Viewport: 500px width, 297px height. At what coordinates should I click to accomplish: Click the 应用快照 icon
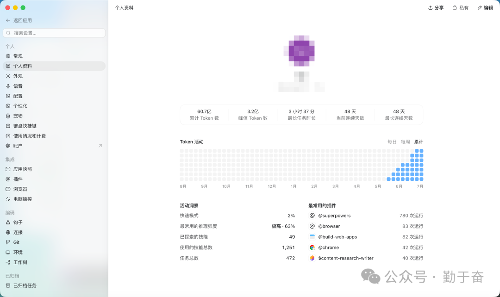pos(8,169)
